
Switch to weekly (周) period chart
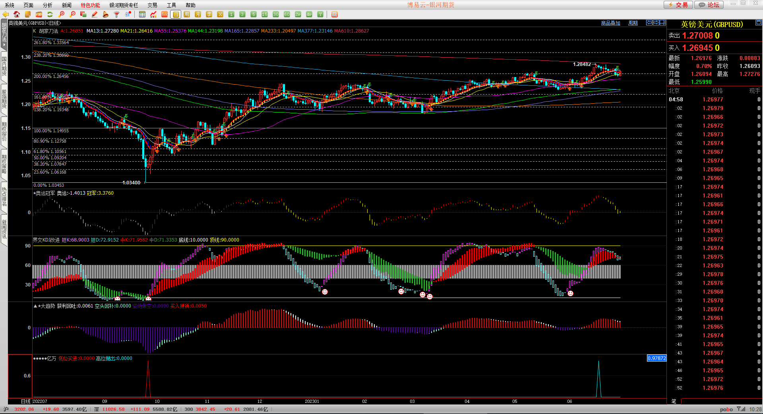[x=187, y=14]
